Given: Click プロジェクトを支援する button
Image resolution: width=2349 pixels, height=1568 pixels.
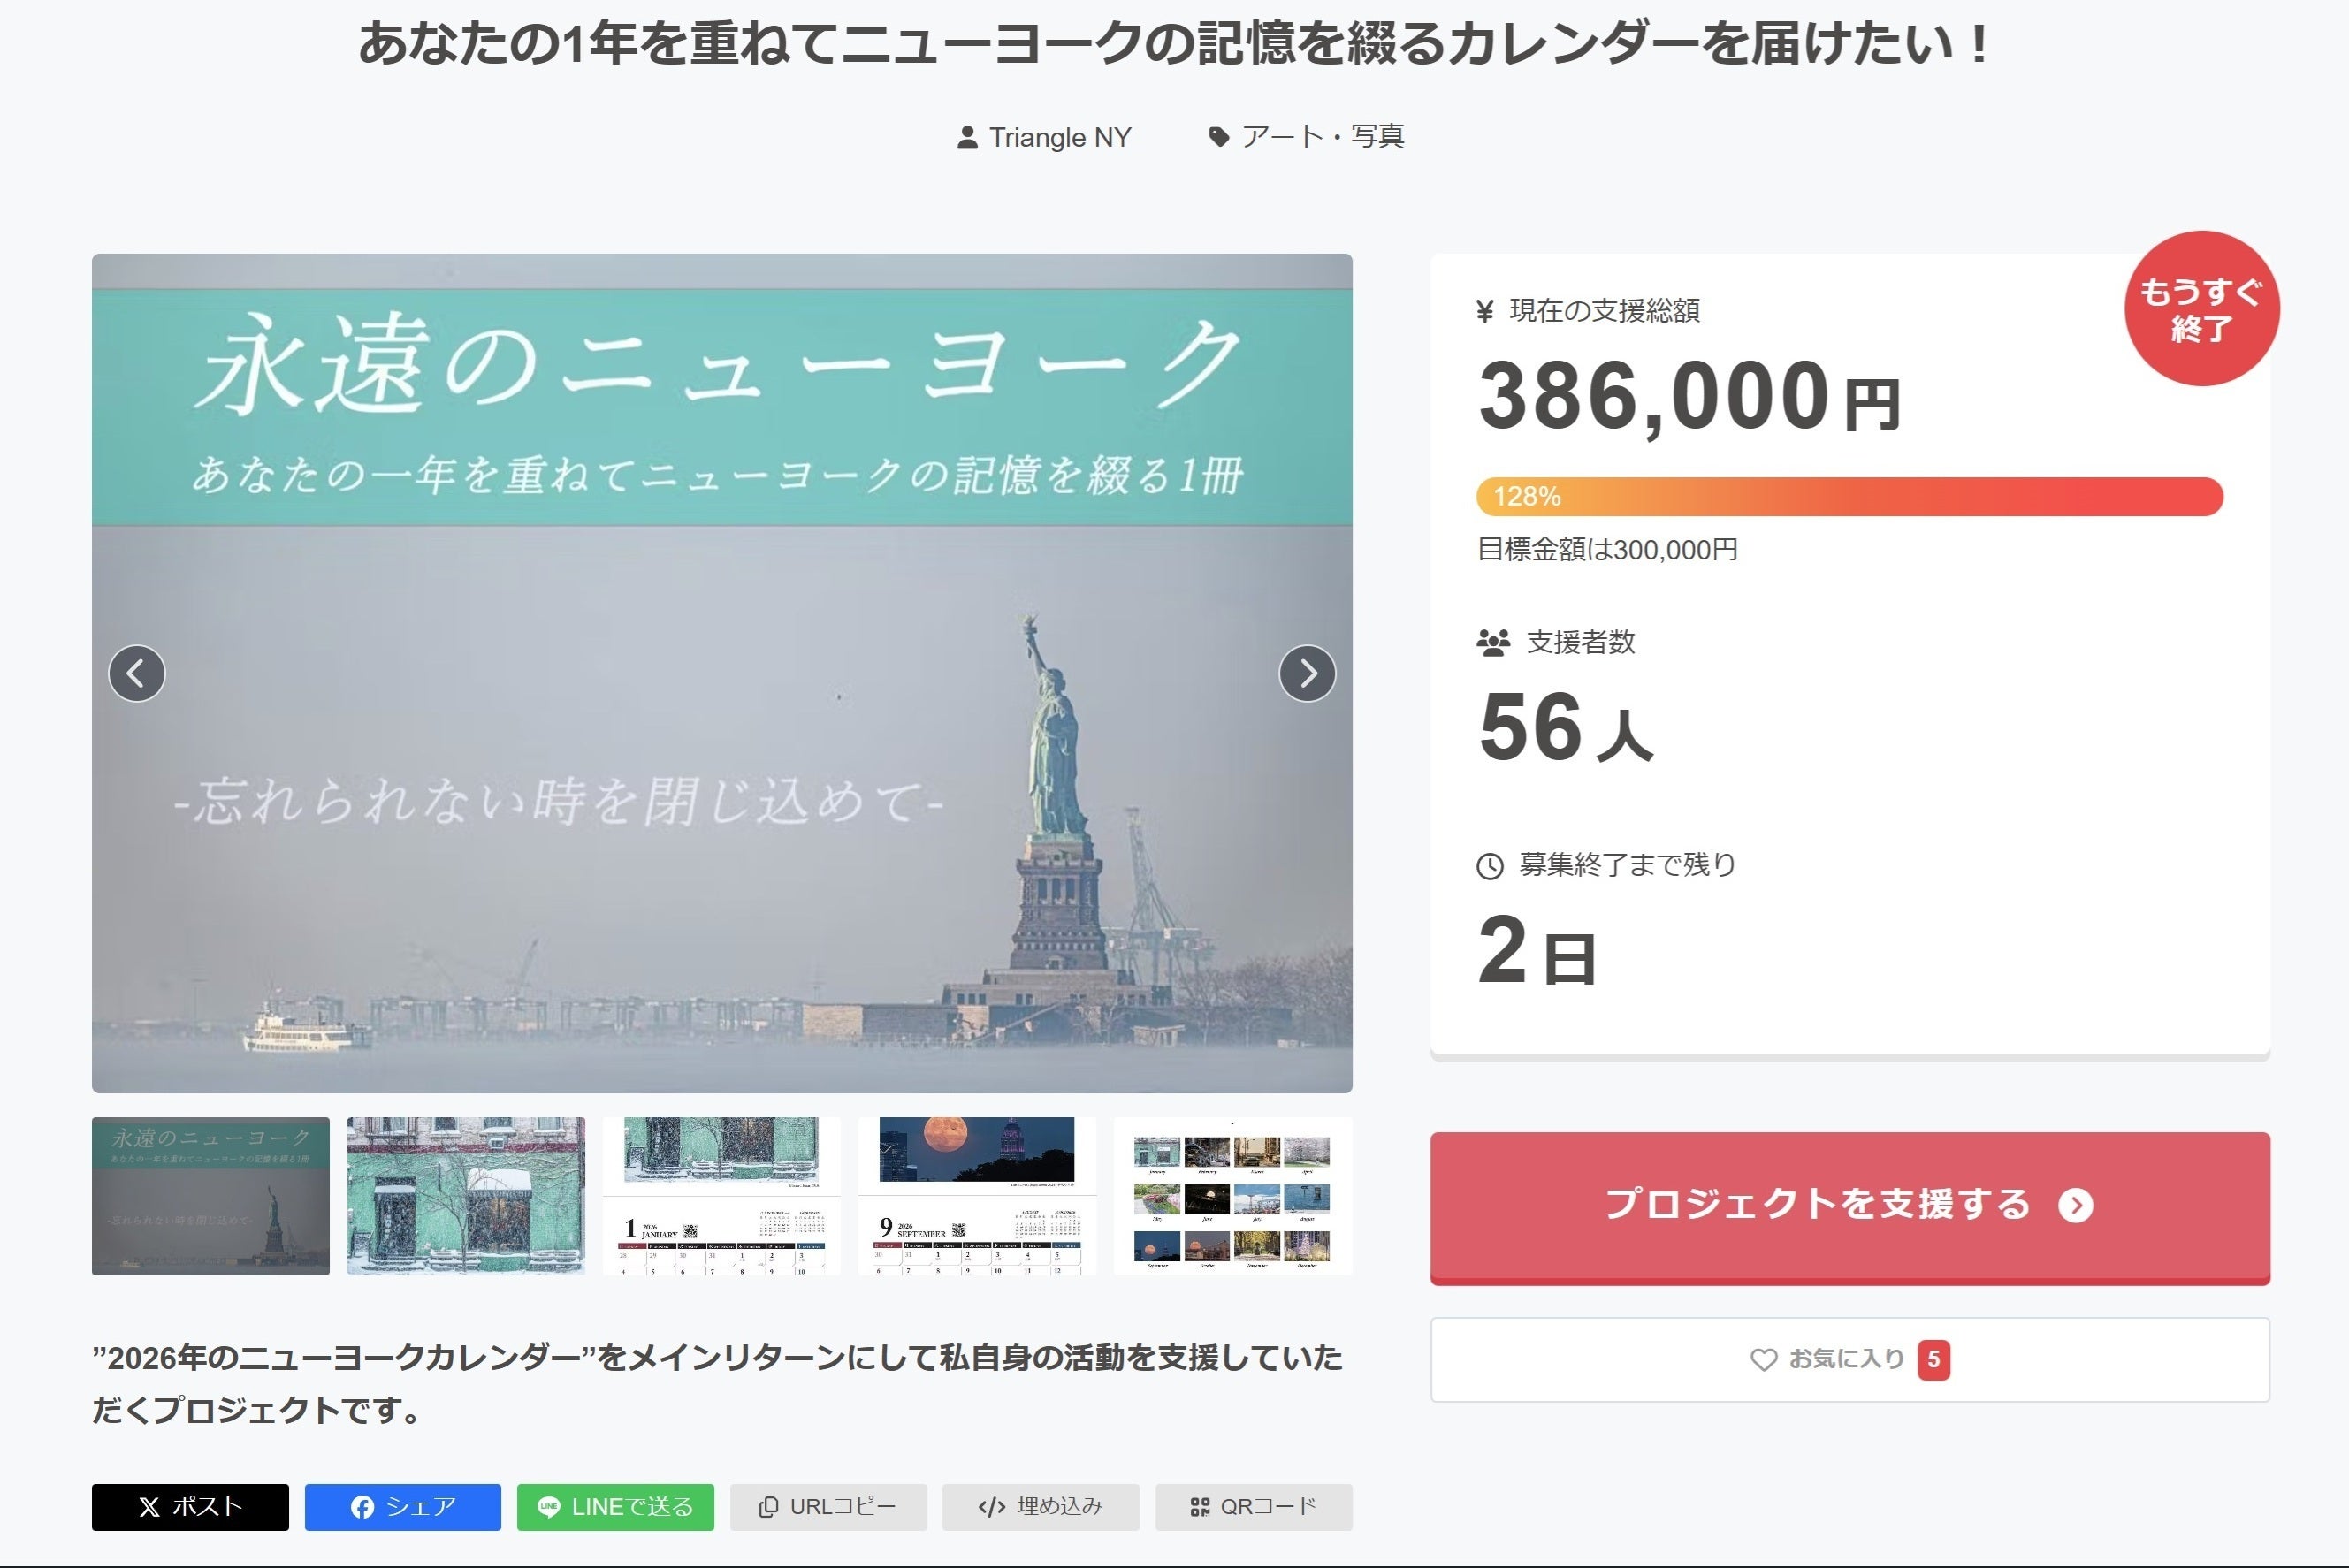Looking at the screenshot, I should click(x=1849, y=1206).
